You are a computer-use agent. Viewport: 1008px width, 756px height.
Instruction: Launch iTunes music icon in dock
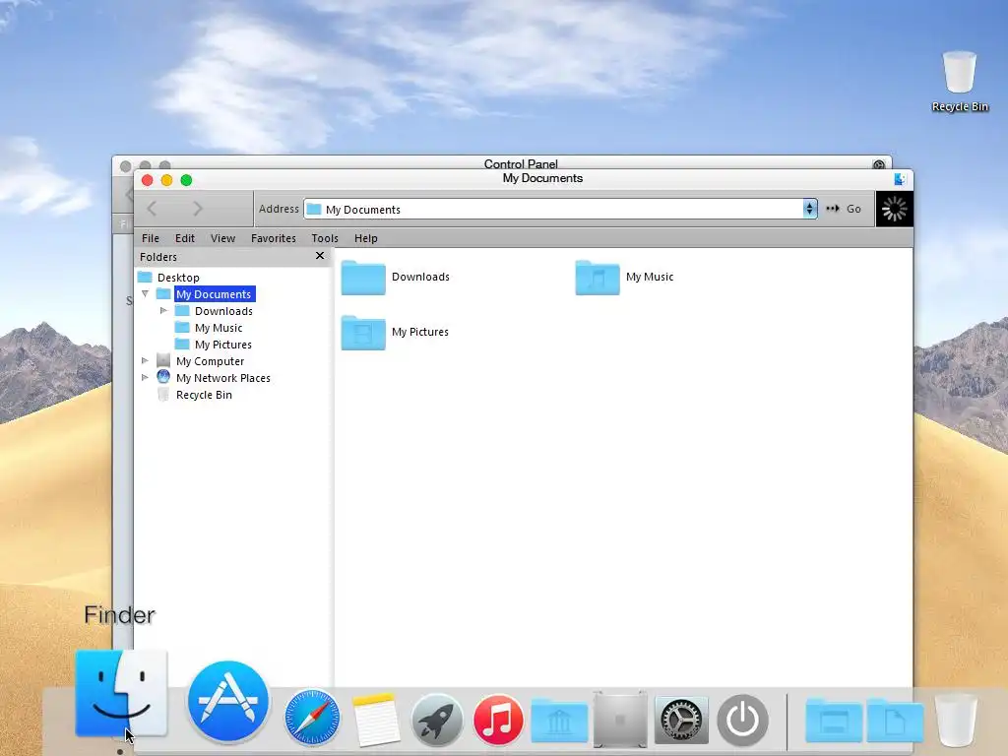coord(498,720)
